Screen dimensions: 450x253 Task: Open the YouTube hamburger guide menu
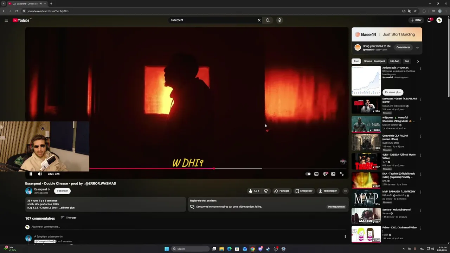(6, 20)
